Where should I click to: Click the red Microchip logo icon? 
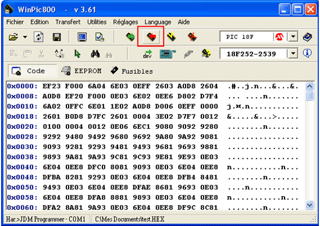click(279, 37)
